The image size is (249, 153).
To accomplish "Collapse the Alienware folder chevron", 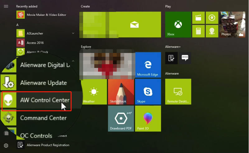I will coord(73,61).
